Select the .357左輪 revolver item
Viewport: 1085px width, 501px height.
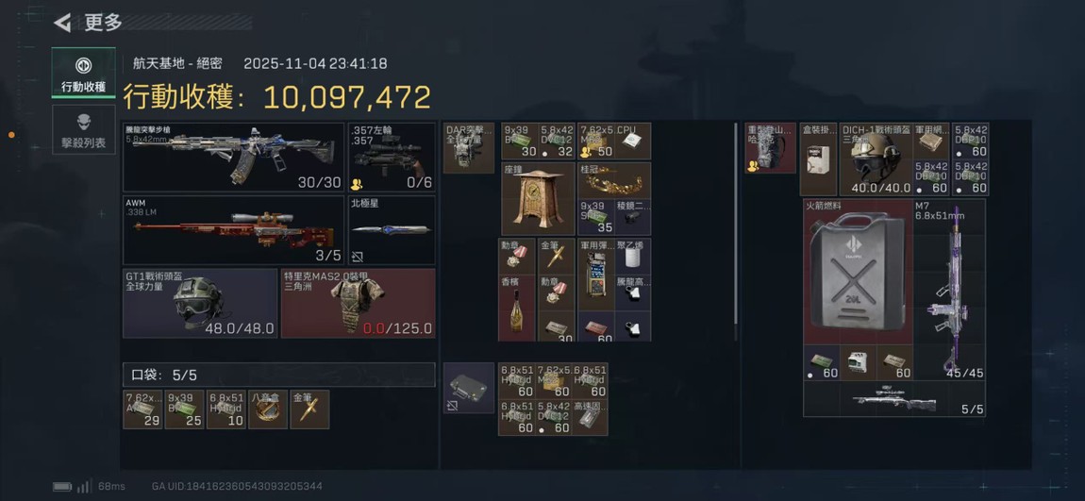[x=392, y=158]
